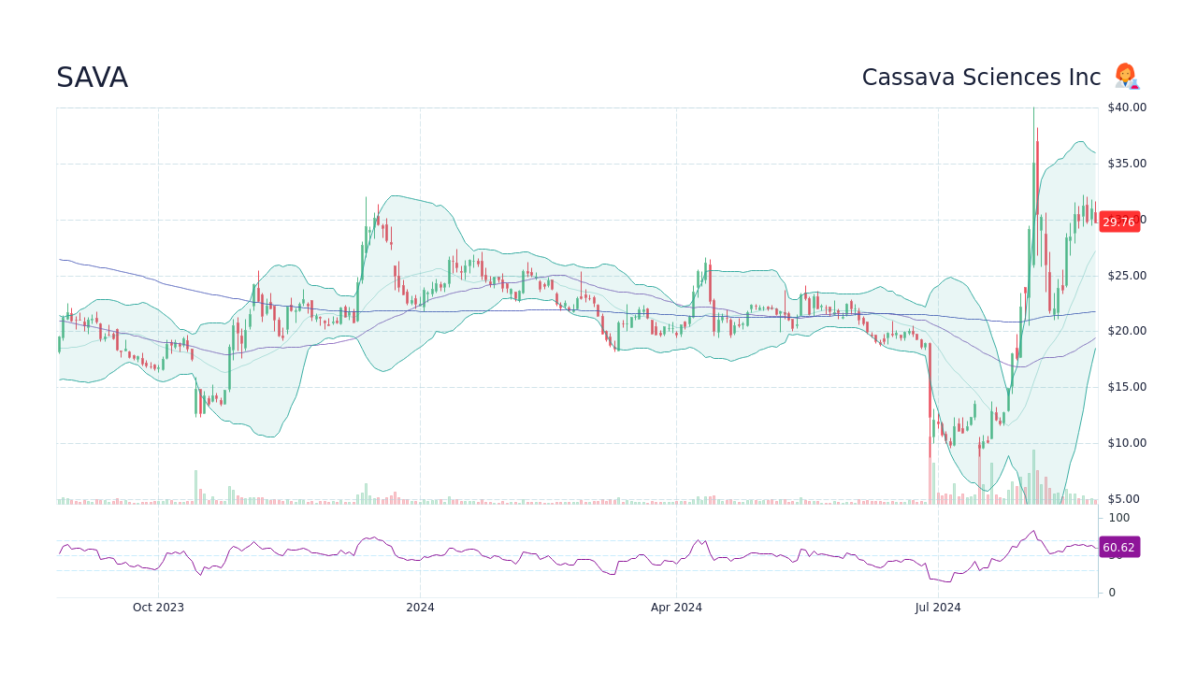The image size is (1197, 673).
Task: Click the purple 60.62 RSI value label
Action: (x=1119, y=548)
